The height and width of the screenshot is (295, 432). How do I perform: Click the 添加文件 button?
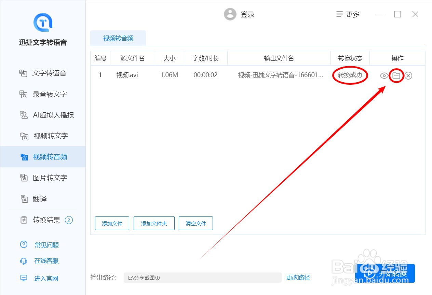click(x=112, y=223)
